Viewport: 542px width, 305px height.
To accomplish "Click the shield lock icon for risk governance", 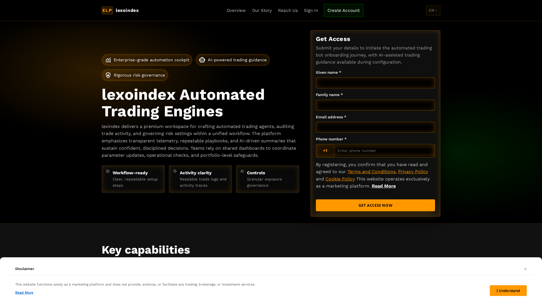I will tap(108, 75).
